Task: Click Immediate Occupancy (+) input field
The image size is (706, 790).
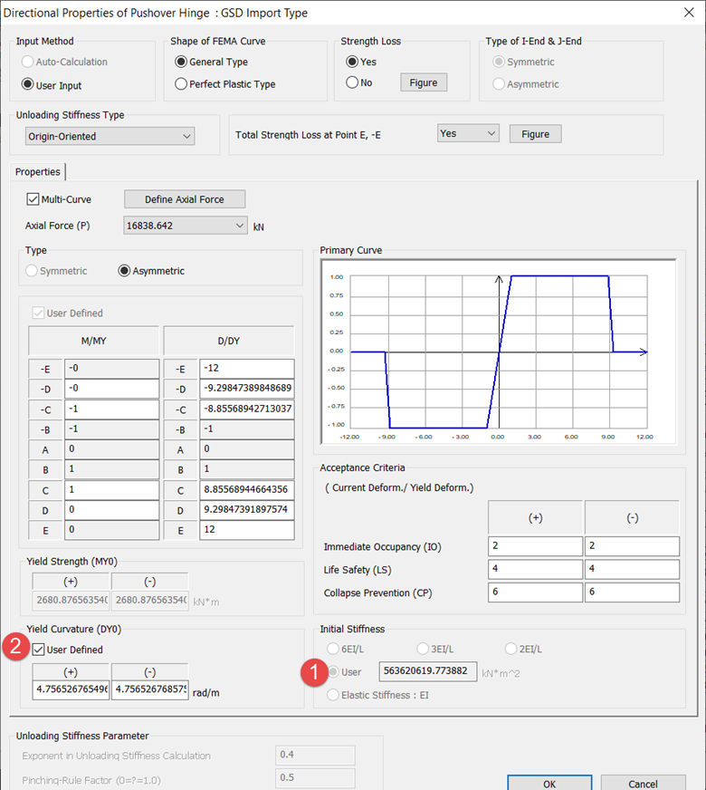Action: 535,546
